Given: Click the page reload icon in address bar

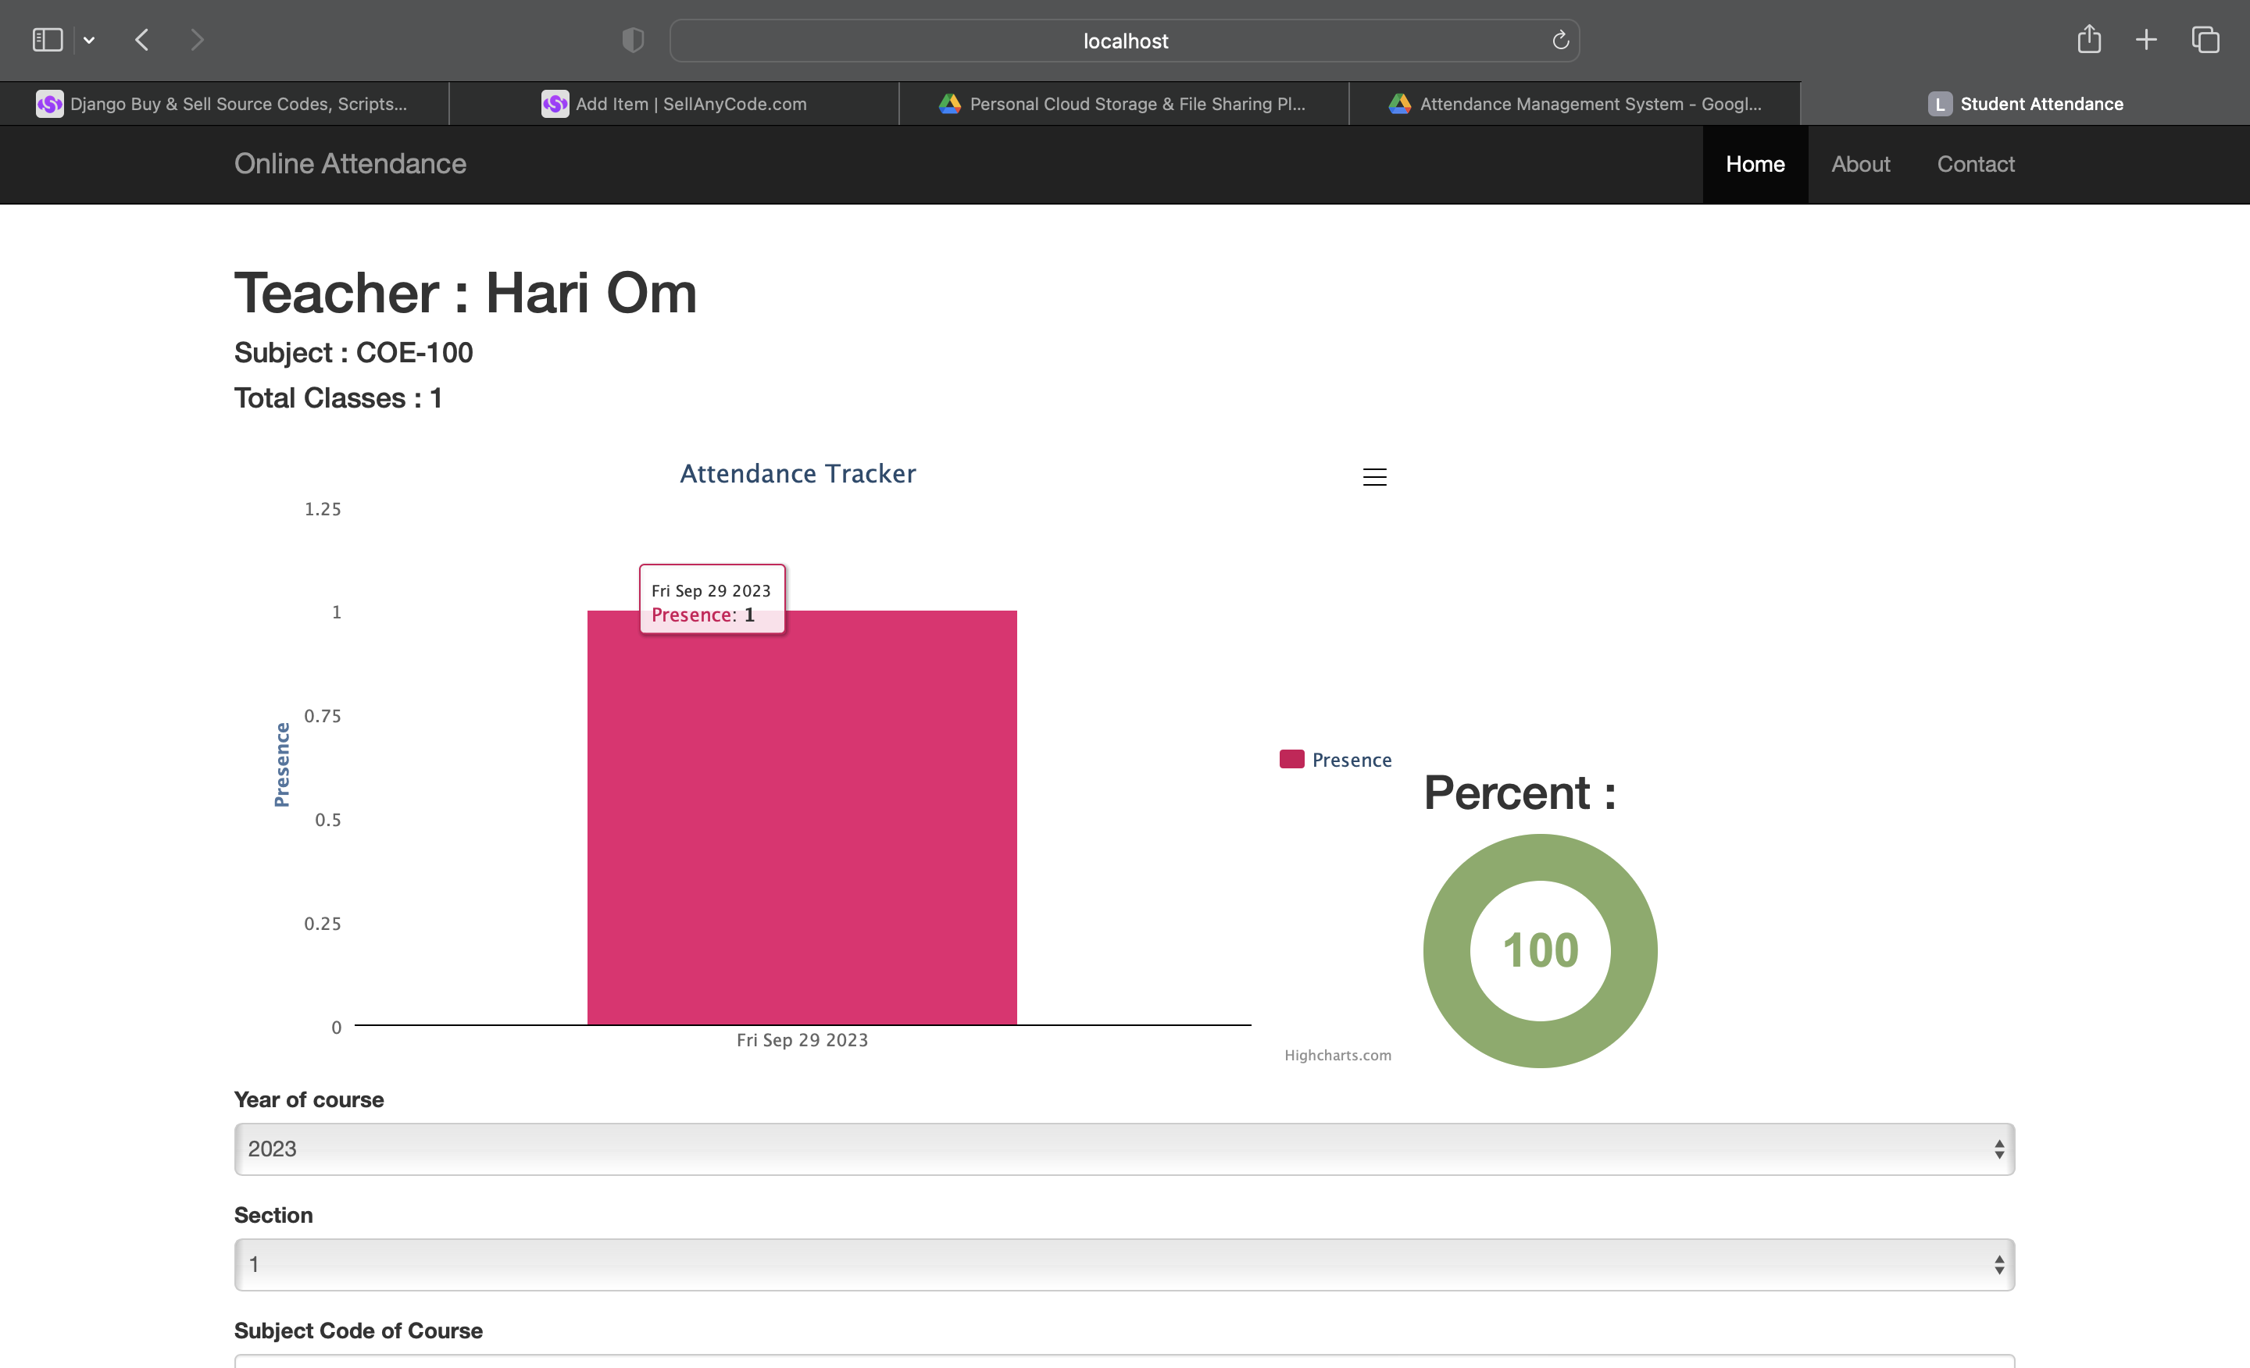Looking at the screenshot, I should point(1559,40).
